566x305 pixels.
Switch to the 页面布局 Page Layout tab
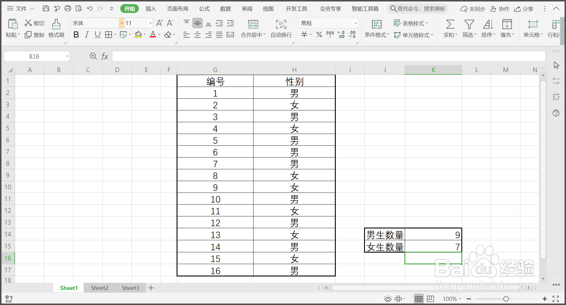coord(177,9)
